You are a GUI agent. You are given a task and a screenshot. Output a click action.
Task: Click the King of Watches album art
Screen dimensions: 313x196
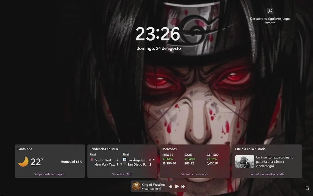click(136, 186)
